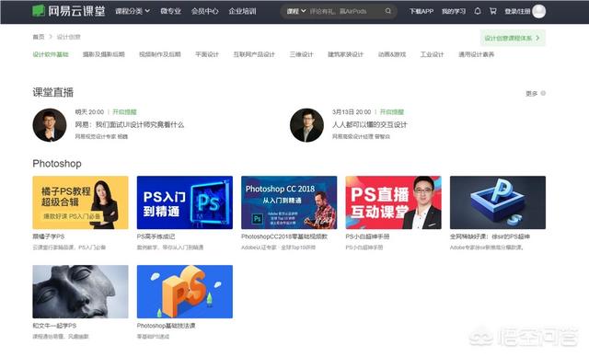Click the 网易云课堂 logo
The image size is (589, 357).
tap(68, 11)
